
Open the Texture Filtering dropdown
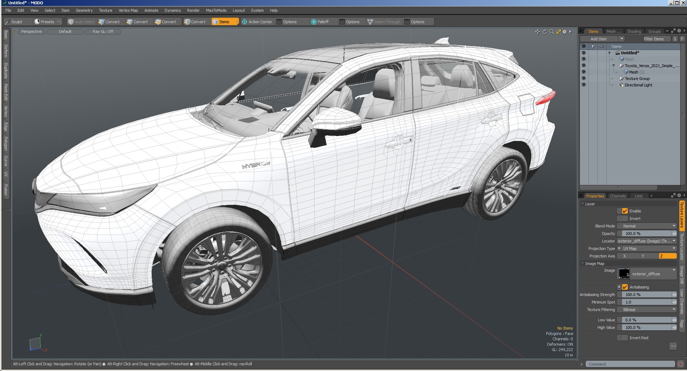point(649,310)
